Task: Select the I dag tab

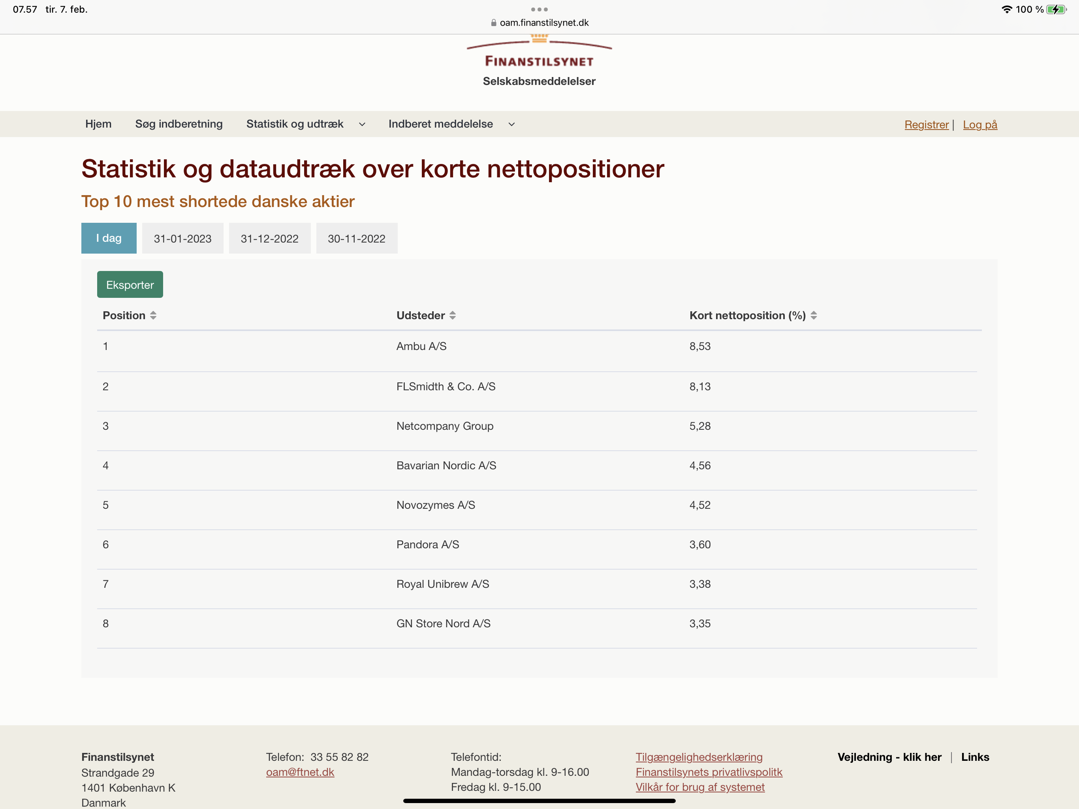Action: click(109, 238)
